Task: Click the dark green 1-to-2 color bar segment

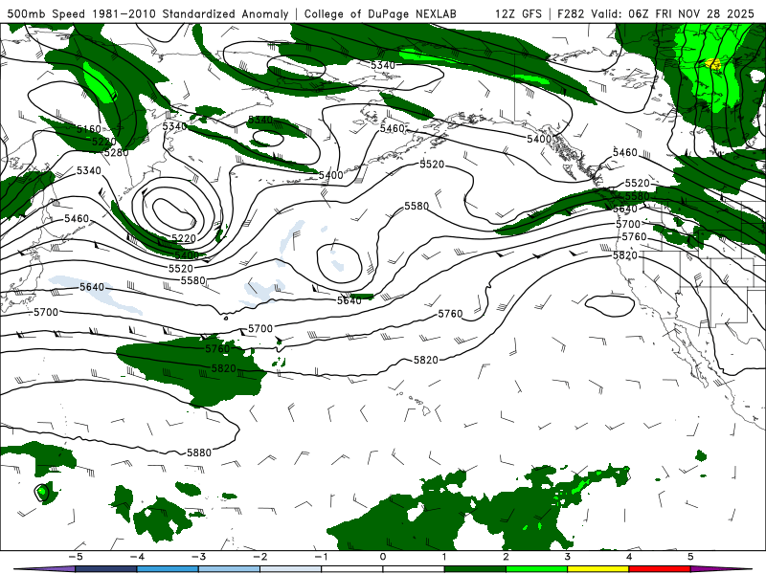Action: click(x=475, y=569)
